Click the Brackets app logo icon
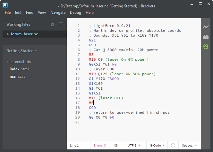Image resolution: width=213 pixels, height=152 pixels. (5, 5)
